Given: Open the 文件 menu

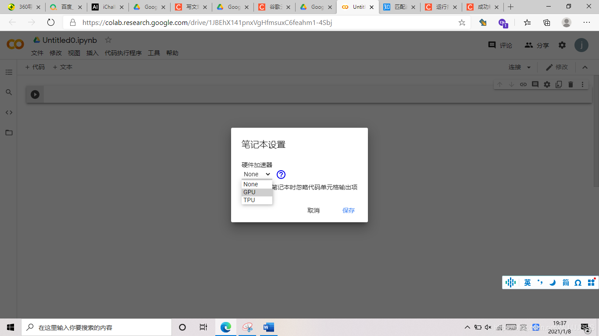Looking at the screenshot, I should point(37,53).
